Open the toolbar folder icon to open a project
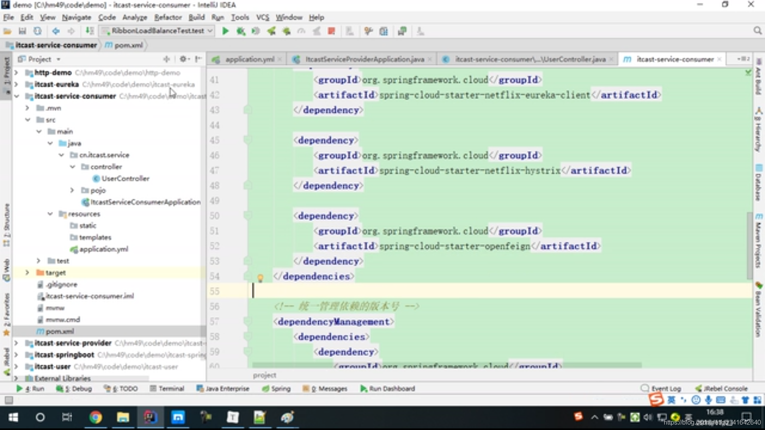 pos(7,31)
